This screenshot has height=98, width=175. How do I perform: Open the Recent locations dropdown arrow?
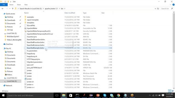(10, 8)
